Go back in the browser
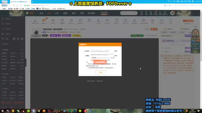This screenshot has width=202, height=113. [x=11, y=6]
